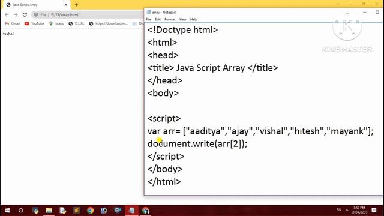The image size is (384, 216).
Task: Go forward in Chrome
Action: [x=16, y=14]
